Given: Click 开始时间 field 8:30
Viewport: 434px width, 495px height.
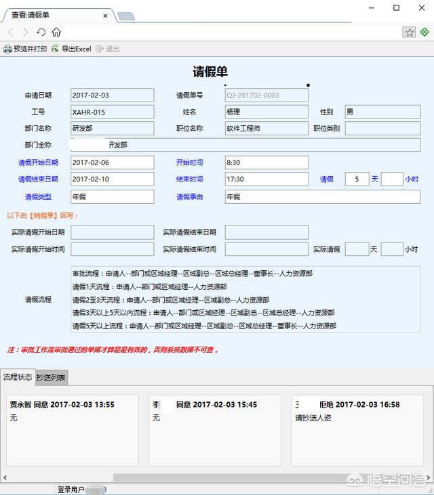Looking at the screenshot, I should (267, 163).
